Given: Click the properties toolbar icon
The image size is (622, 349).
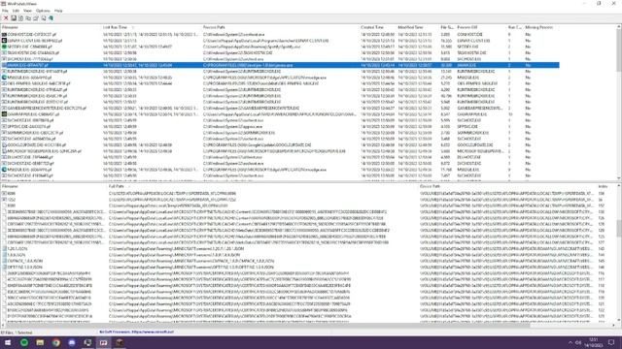Looking at the screenshot, I should click(x=36, y=18).
